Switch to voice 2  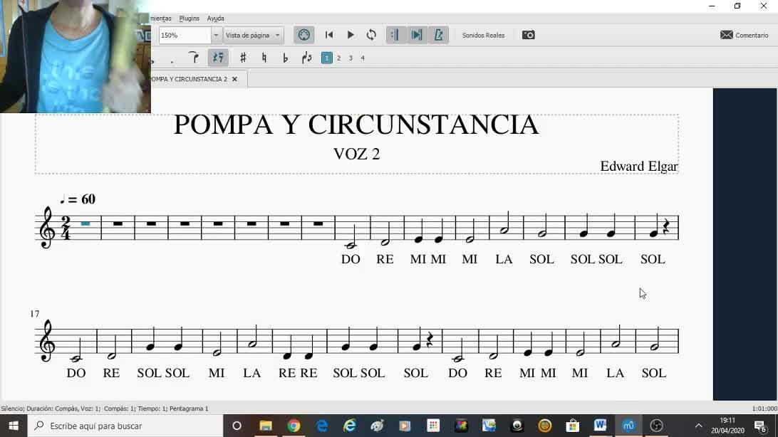click(x=338, y=58)
